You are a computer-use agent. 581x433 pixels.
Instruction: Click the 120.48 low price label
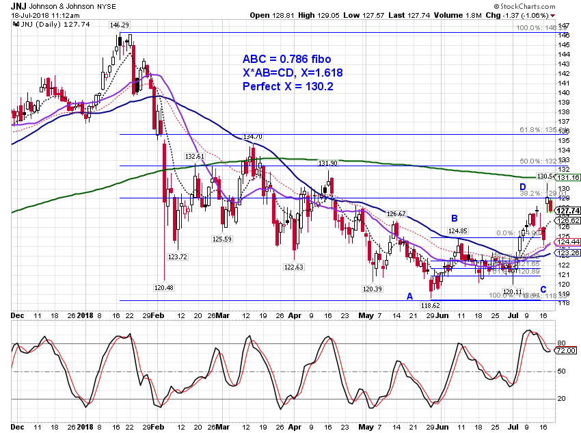click(164, 287)
